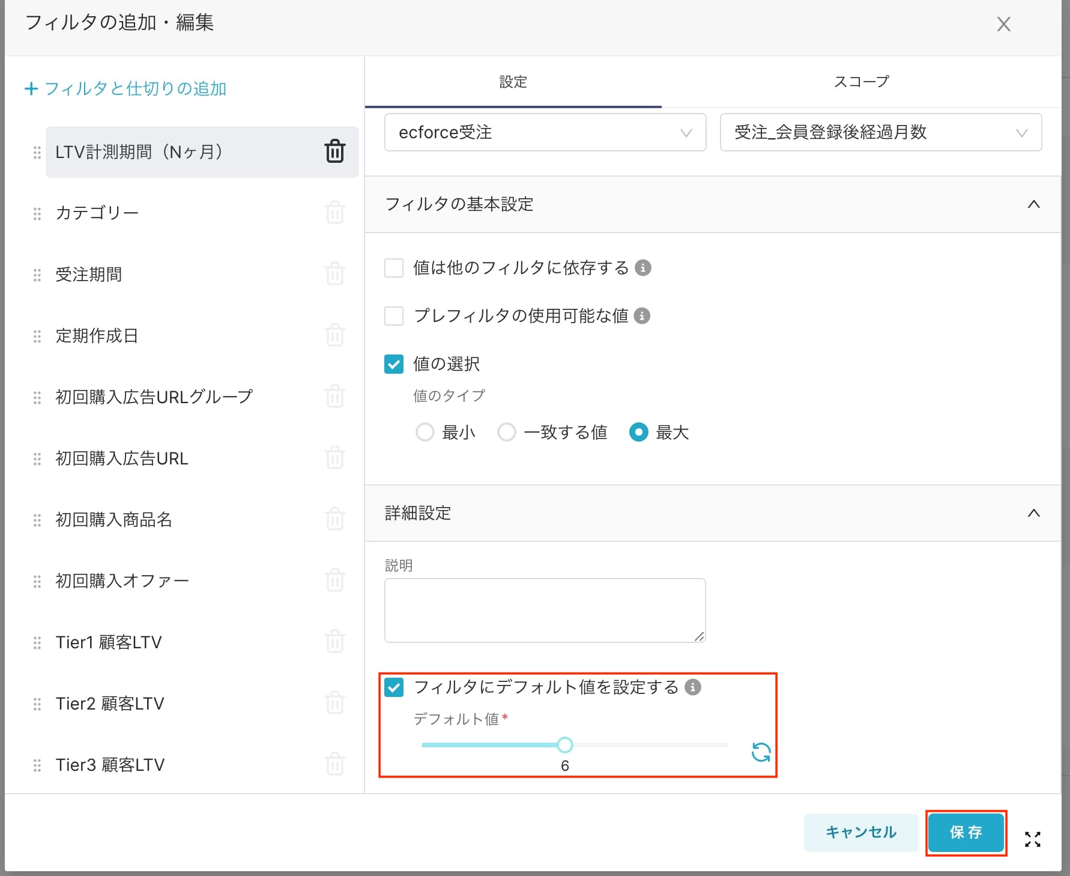Click drag handle next to 受注期間
This screenshot has width=1070, height=876.
pyautogui.click(x=37, y=275)
